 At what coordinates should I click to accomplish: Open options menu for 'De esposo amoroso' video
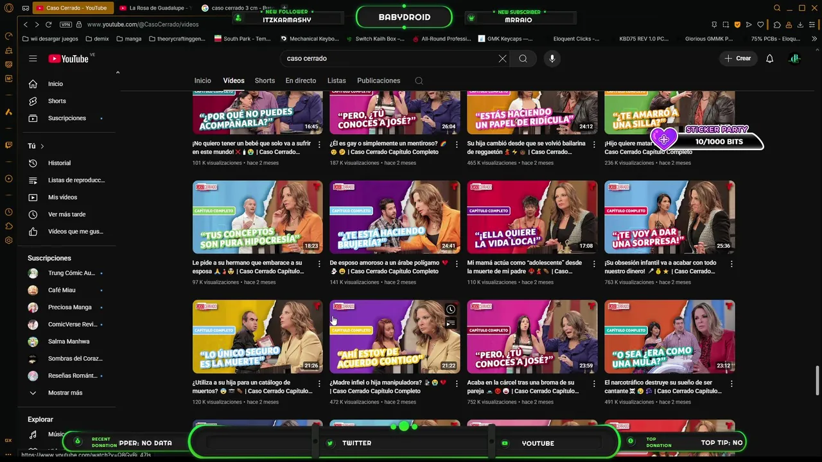[x=457, y=264]
